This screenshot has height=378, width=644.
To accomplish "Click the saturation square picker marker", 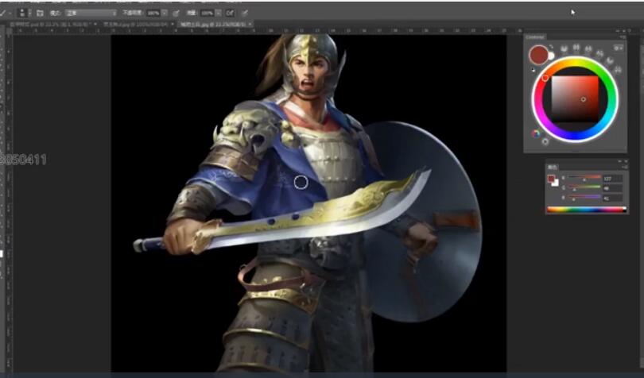I will 584,99.
